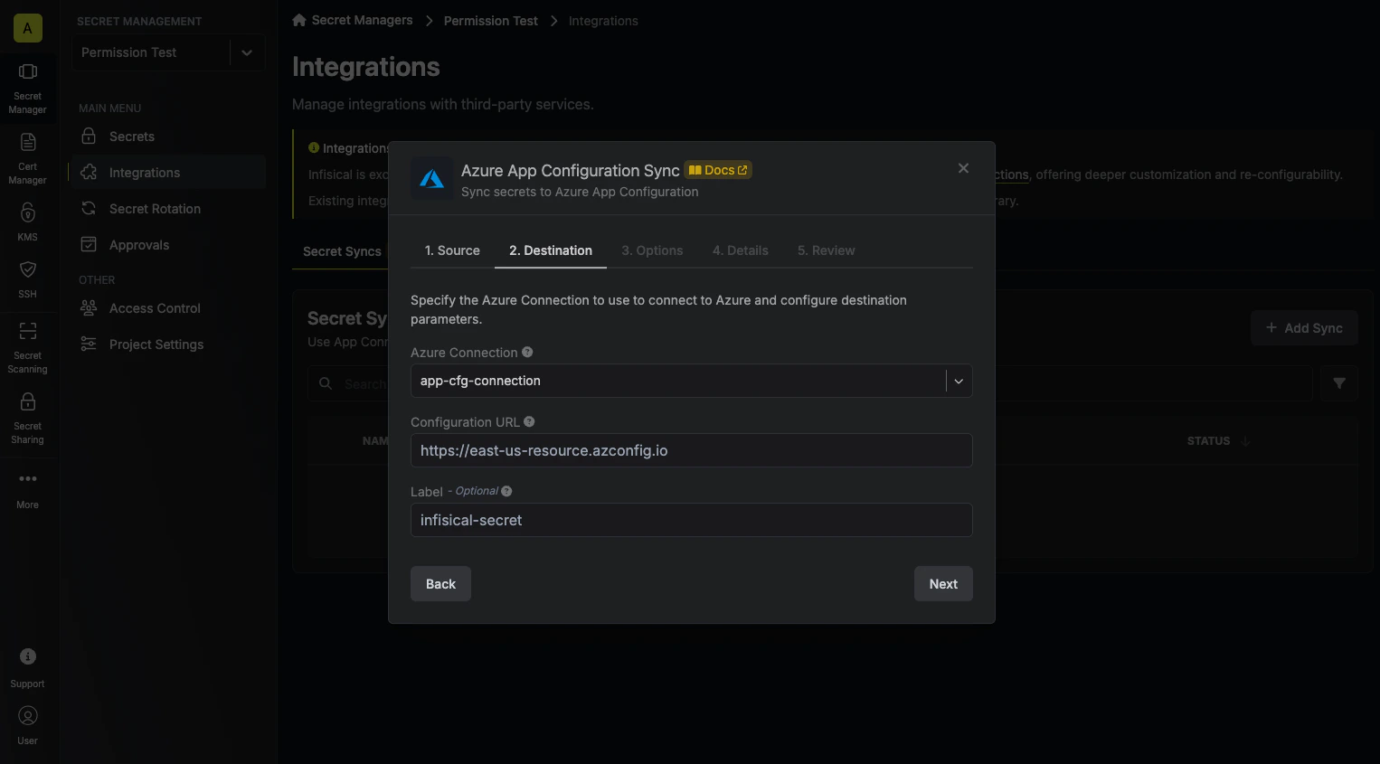Click the STATUS column header

click(x=1208, y=441)
